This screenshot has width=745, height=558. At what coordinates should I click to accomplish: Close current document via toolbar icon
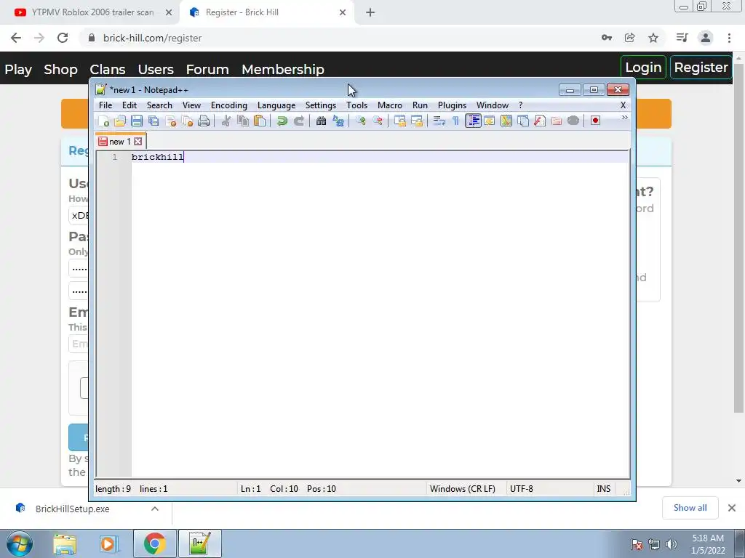(170, 121)
